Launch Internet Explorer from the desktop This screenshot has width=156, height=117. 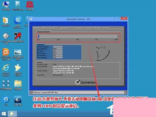pos(6,70)
